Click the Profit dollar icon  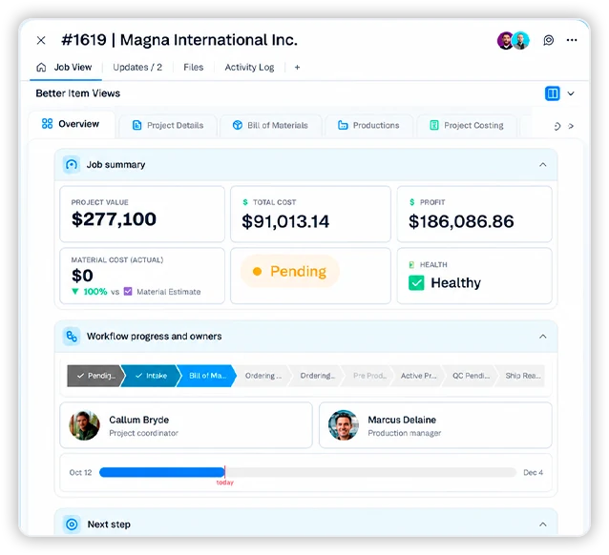(x=411, y=202)
